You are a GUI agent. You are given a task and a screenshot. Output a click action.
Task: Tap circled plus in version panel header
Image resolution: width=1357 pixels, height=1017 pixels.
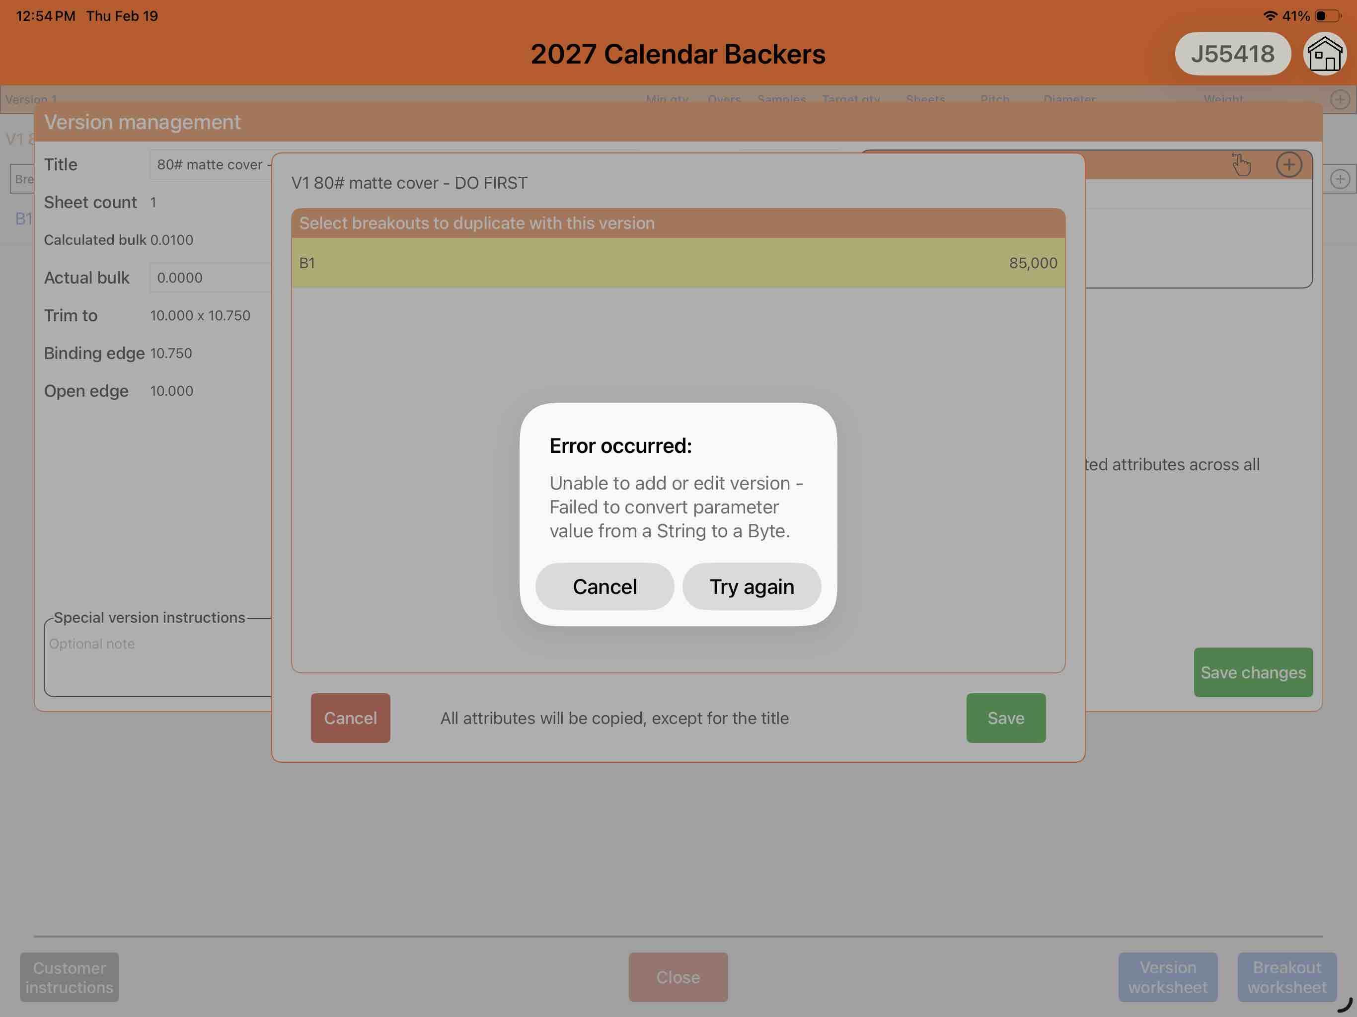[1288, 164]
